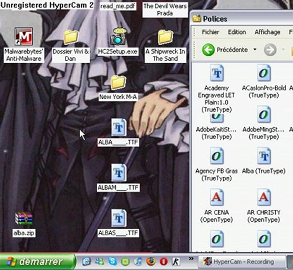
Task: Select AR CHRISTY OpenType font icon
Action: pos(264,197)
